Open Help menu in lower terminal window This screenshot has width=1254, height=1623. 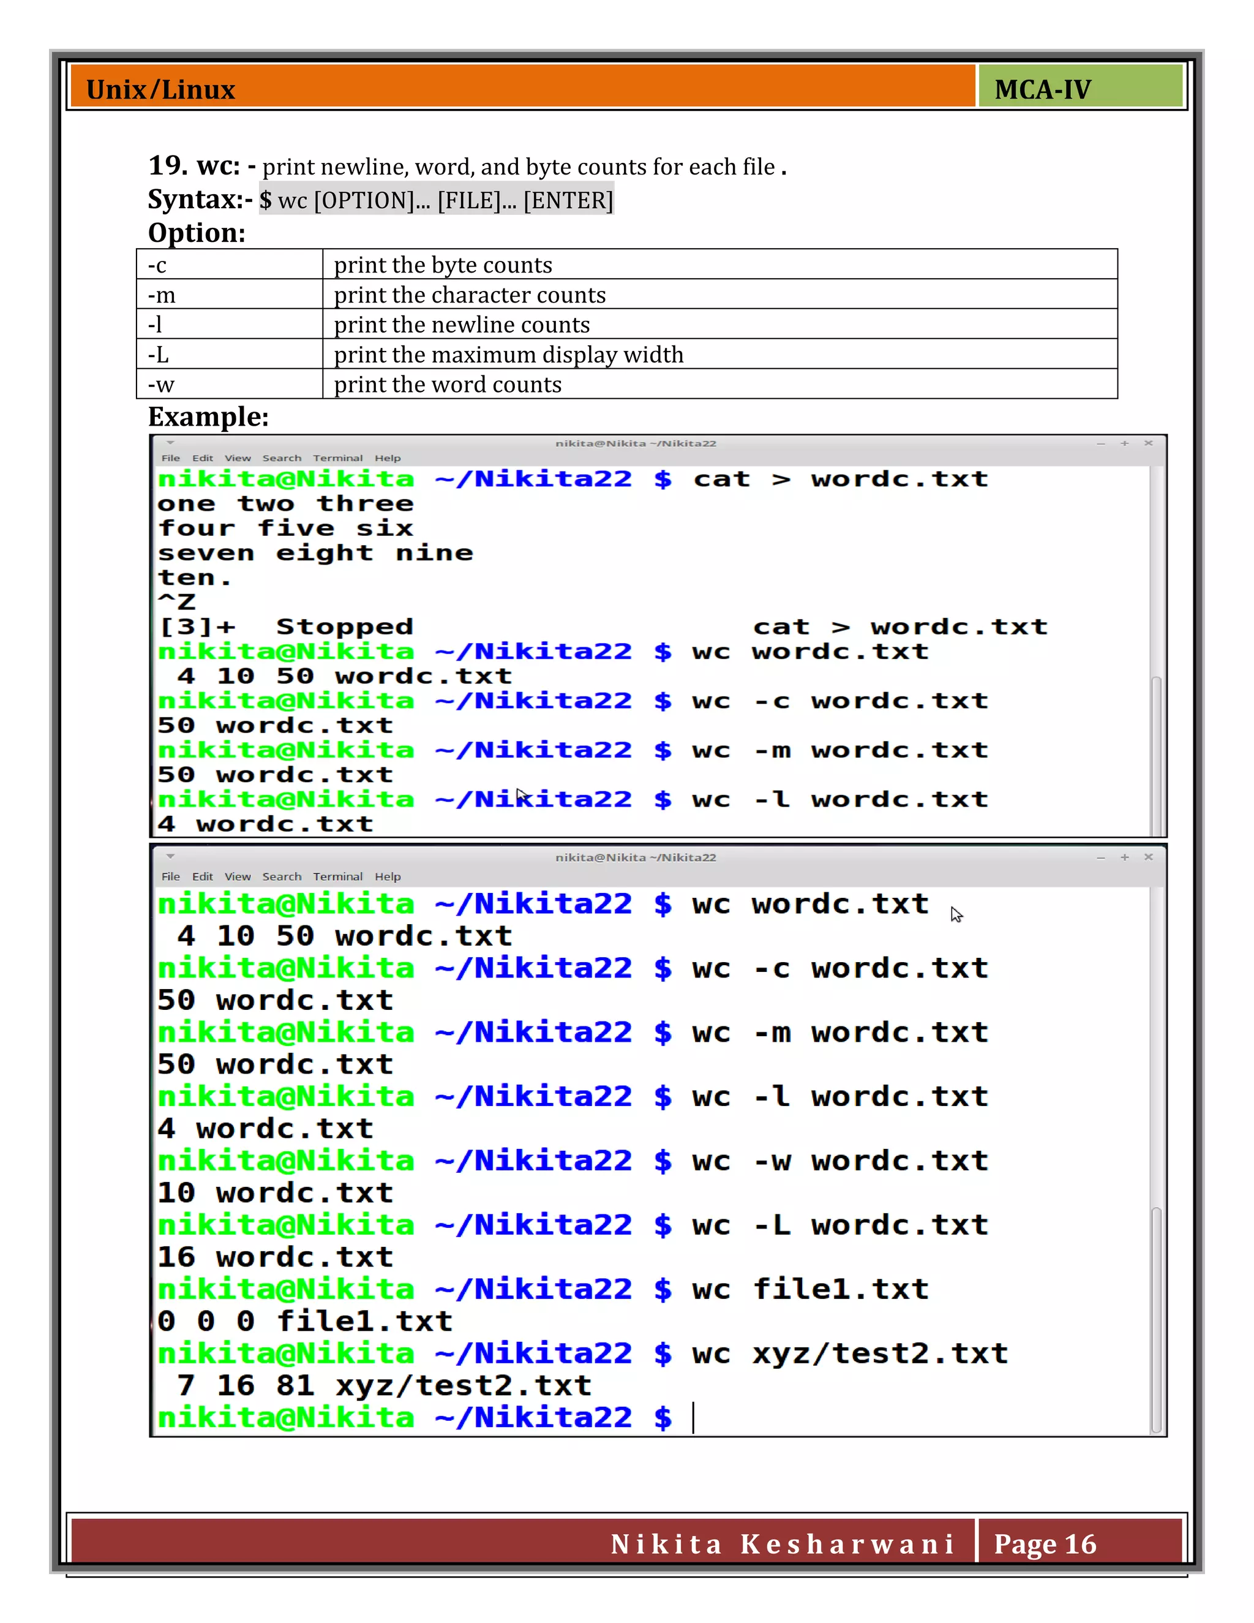coord(387,877)
